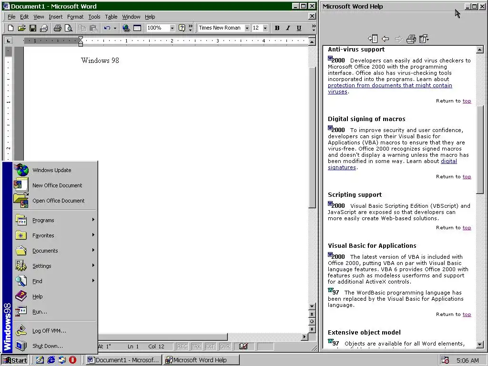The height and width of the screenshot is (366, 488).
Task: Open the Times New Roman font dropdown
Action: click(247, 28)
